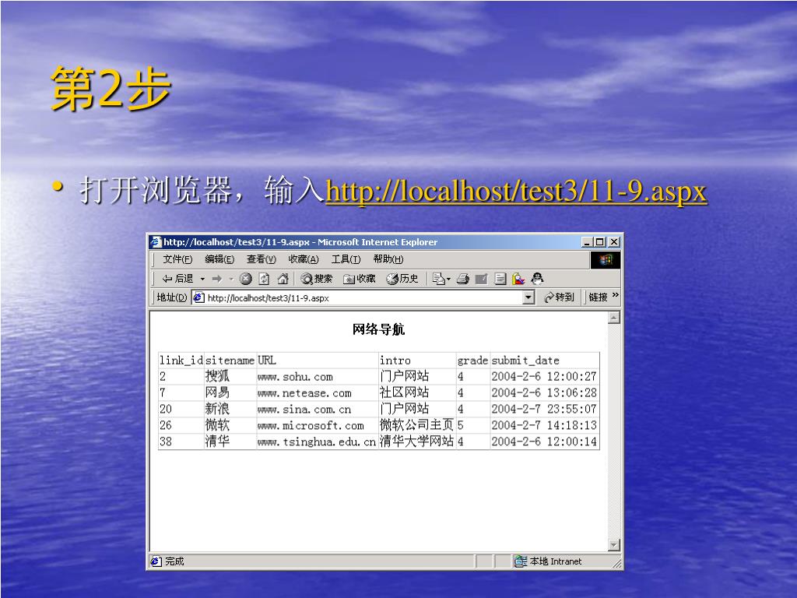This screenshot has height=598, width=797.
Task: Open the Search (搜索) toolbar button
Action: click(316, 279)
